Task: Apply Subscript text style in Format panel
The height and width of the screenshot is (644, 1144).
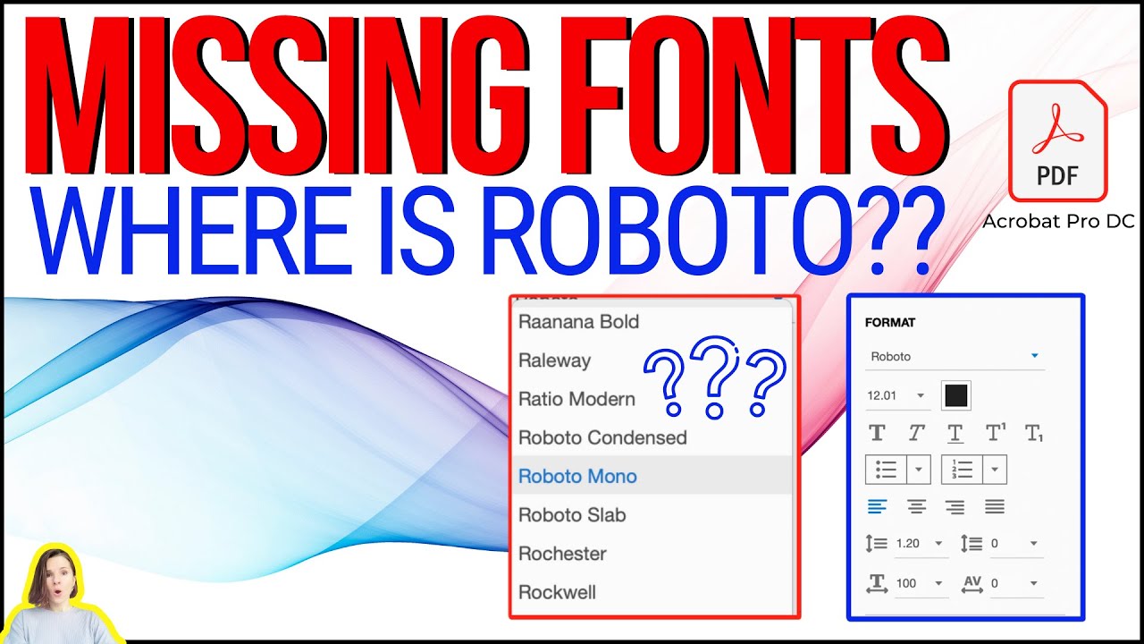Action: 1034,434
